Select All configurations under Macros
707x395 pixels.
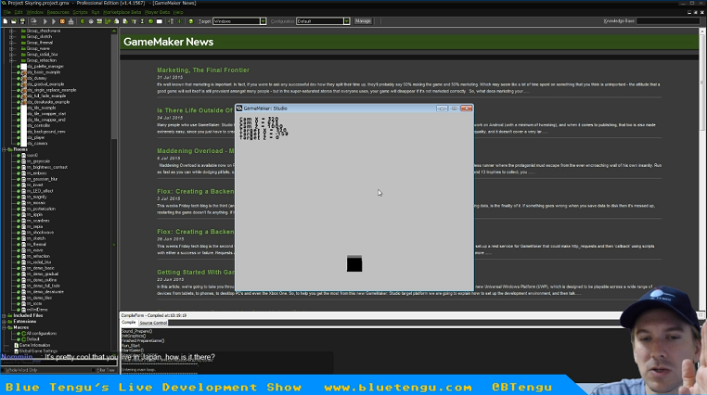tap(42, 333)
